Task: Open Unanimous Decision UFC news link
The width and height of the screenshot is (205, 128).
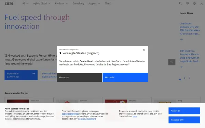Action: pos(190,29)
